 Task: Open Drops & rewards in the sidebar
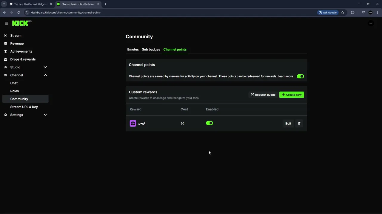coord(23,59)
